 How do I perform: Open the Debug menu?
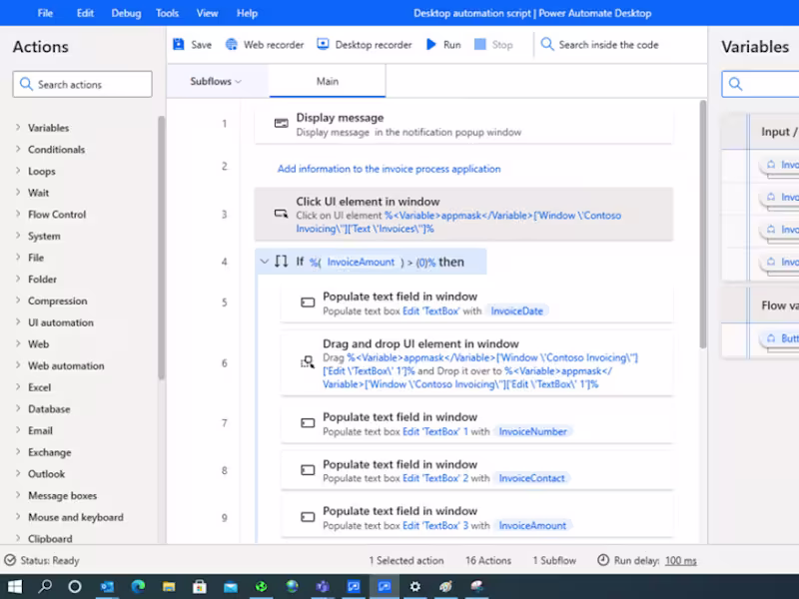pos(125,13)
